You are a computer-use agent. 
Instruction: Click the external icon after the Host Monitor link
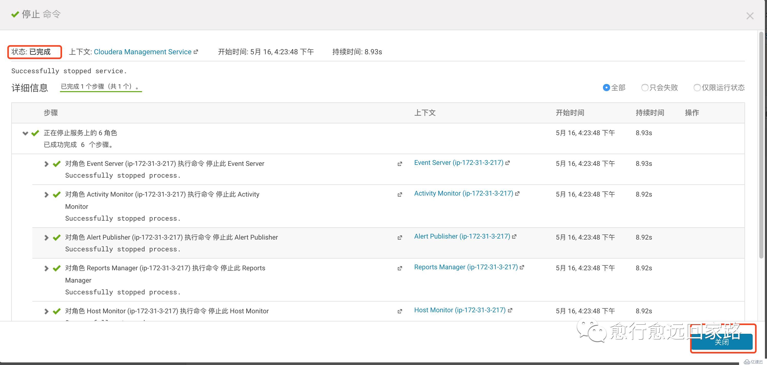pyautogui.click(x=510, y=310)
